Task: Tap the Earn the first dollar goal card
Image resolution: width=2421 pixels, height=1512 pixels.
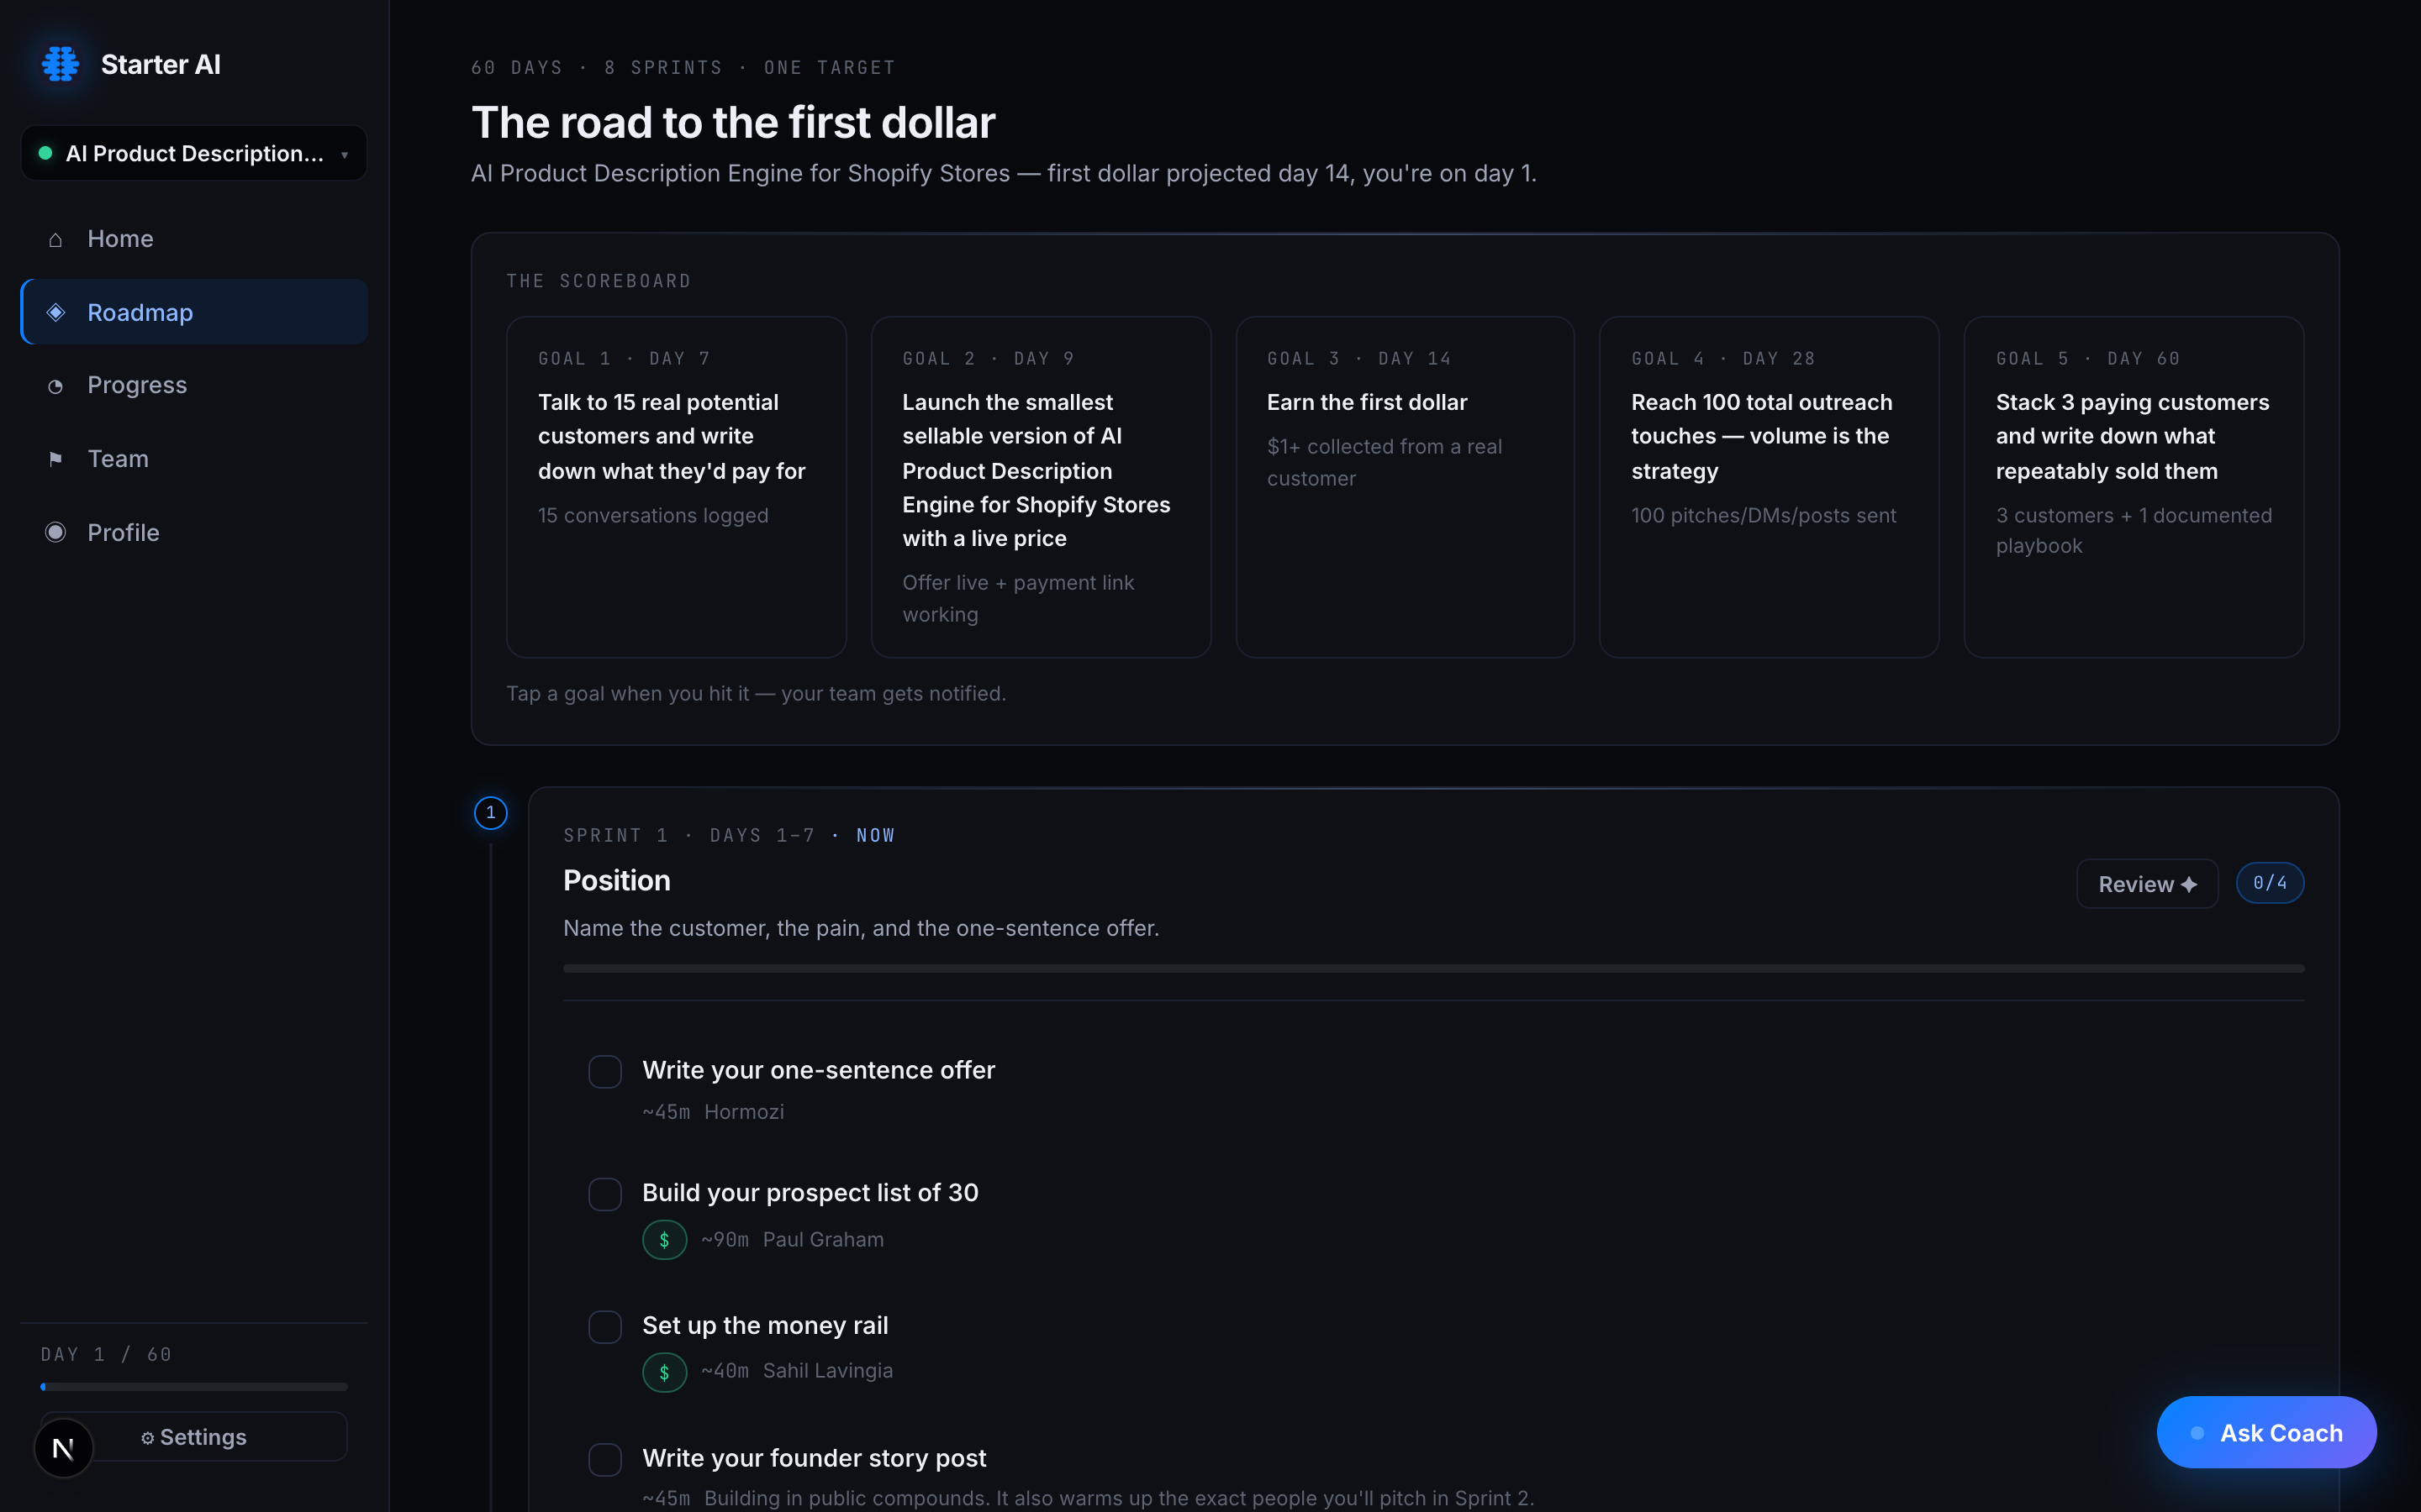Action: (x=1405, y=487)
